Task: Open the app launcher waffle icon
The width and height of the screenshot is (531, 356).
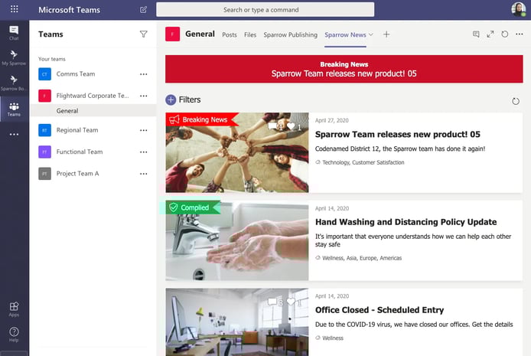Action: [x=14, y=9]
